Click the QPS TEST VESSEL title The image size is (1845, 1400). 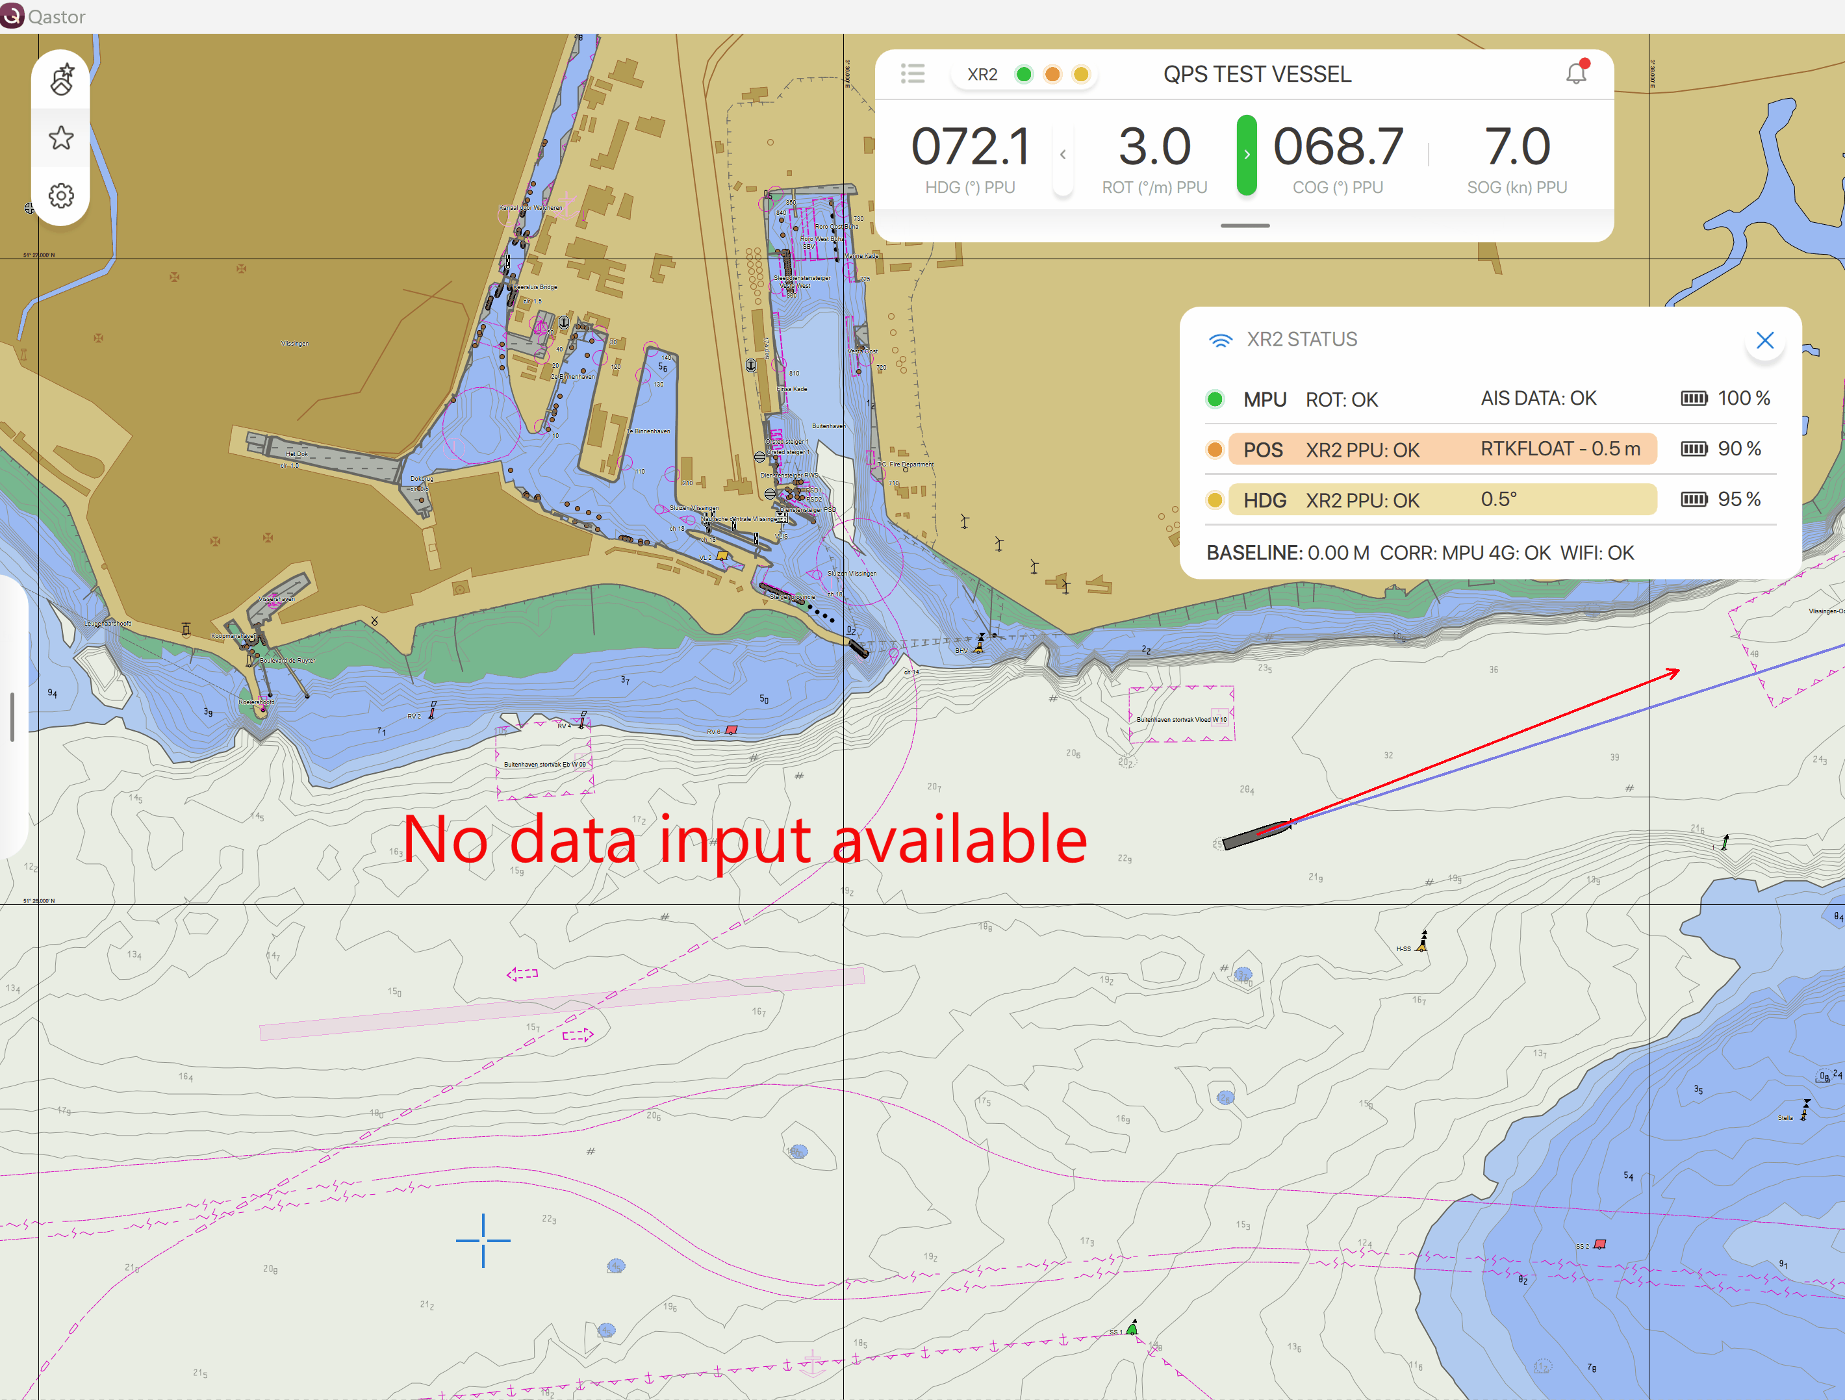(x=1256, y=74)
